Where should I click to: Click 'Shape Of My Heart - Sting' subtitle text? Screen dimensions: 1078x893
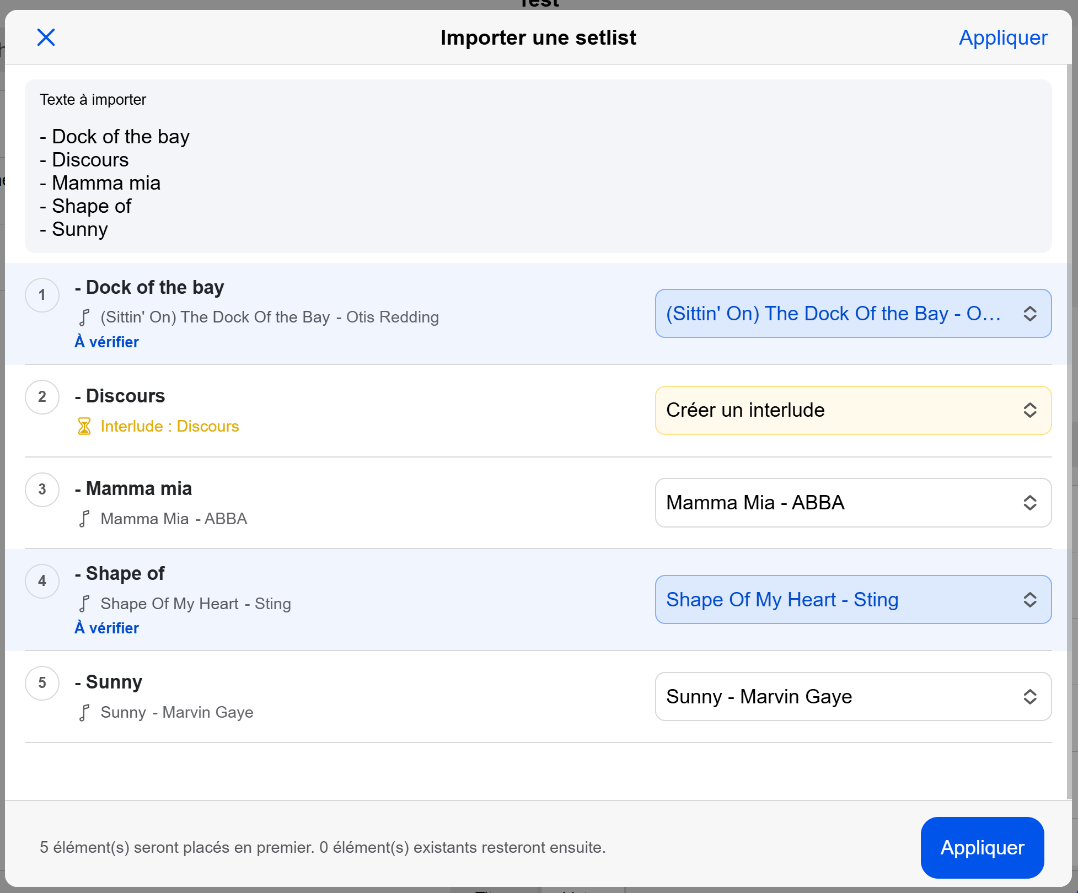click(x=196, y=604)
